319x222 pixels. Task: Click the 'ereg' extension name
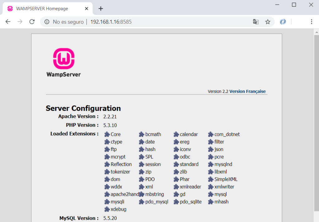click(184, 142)
